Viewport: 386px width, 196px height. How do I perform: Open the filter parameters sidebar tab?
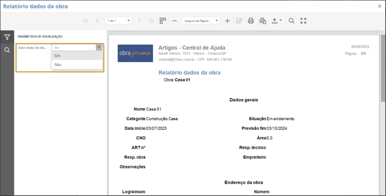[7, 37]
